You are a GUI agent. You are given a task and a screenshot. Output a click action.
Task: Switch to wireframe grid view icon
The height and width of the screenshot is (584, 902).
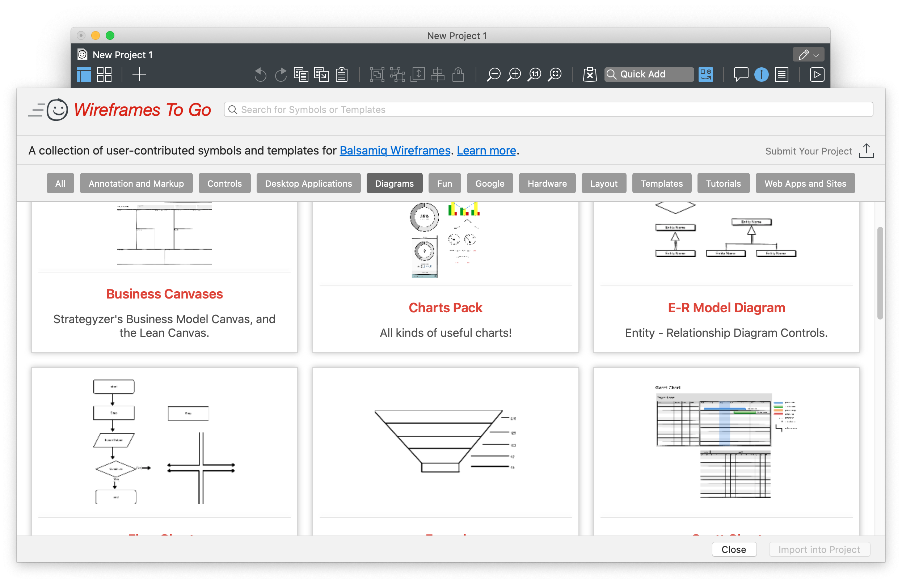pos(104,74)
